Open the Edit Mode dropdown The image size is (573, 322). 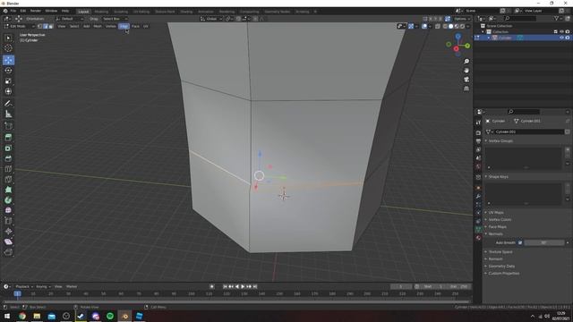click(19, 26)
